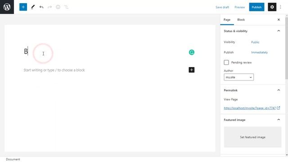
Task: Click the Start writing paragraph block
Action: [54, 70]
